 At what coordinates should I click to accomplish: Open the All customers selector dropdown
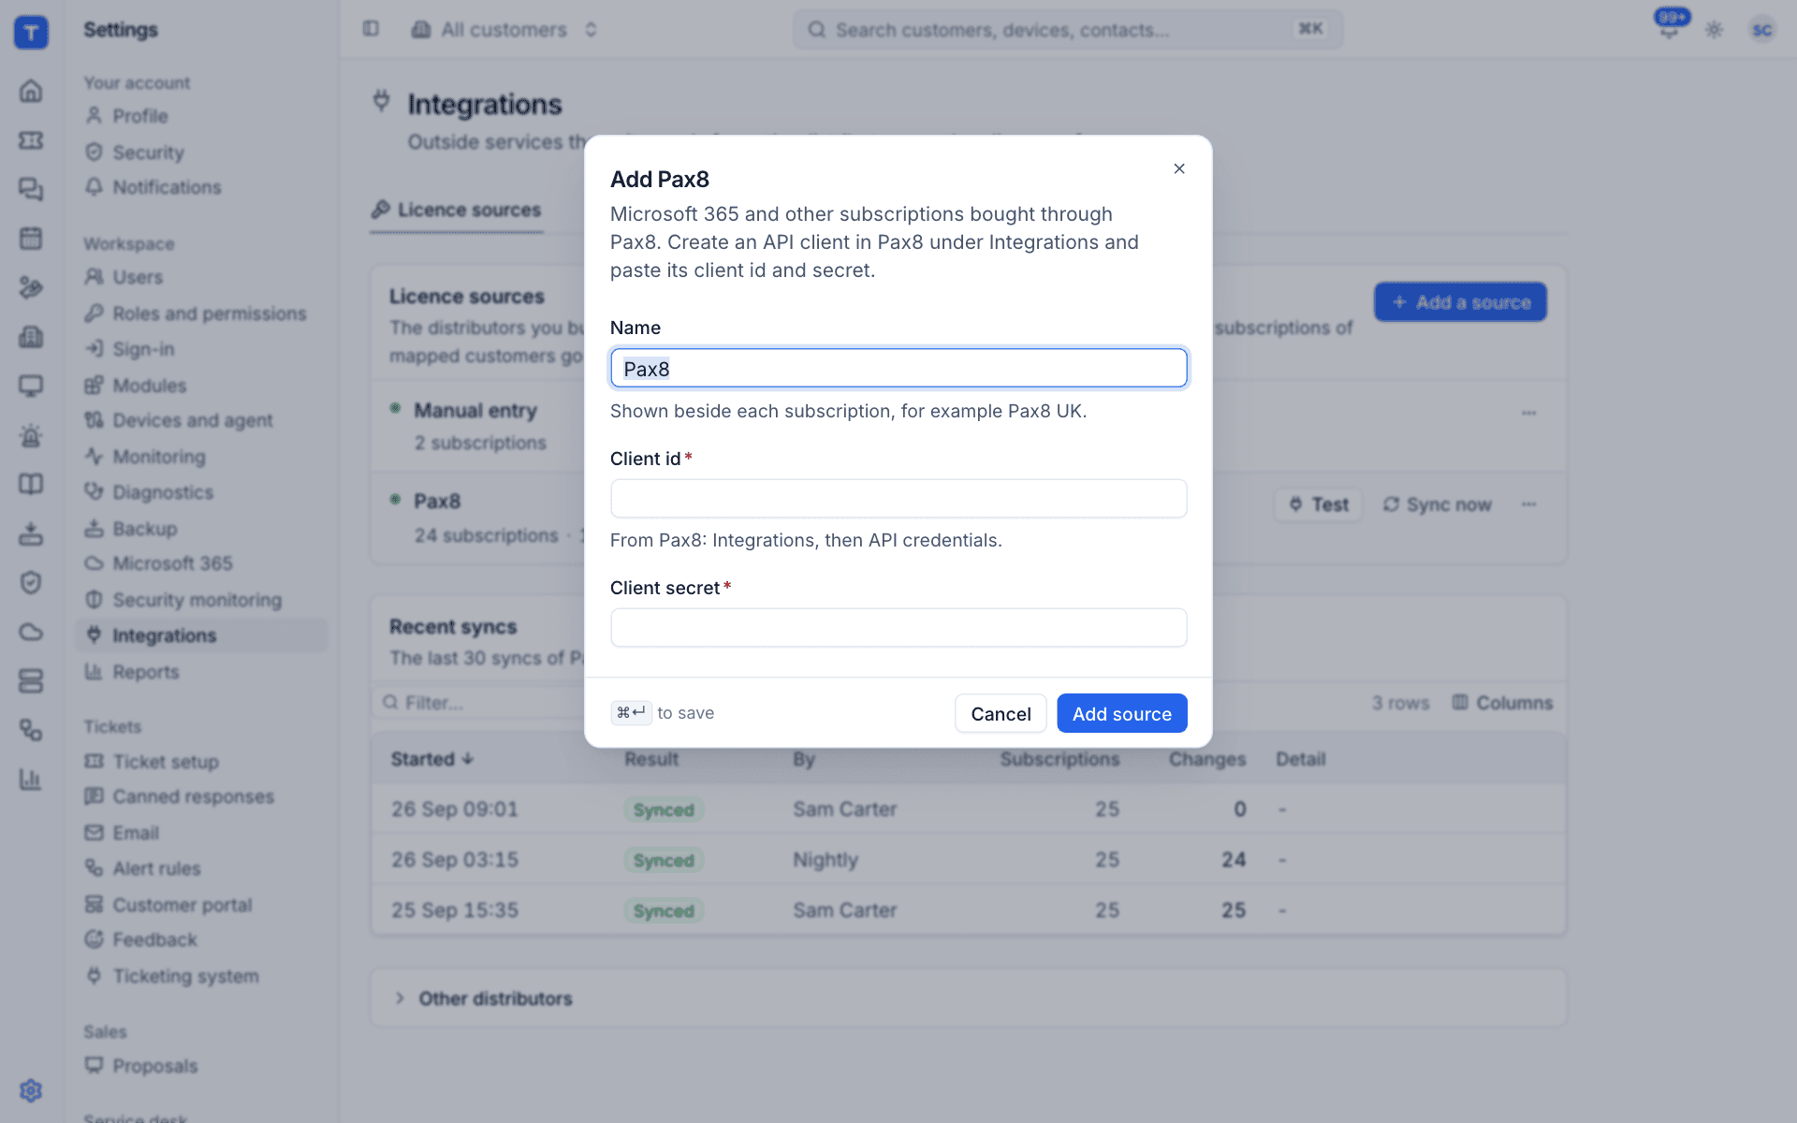point(504,30)
